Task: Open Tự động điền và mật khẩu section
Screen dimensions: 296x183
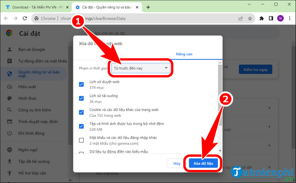Action: 42,61
